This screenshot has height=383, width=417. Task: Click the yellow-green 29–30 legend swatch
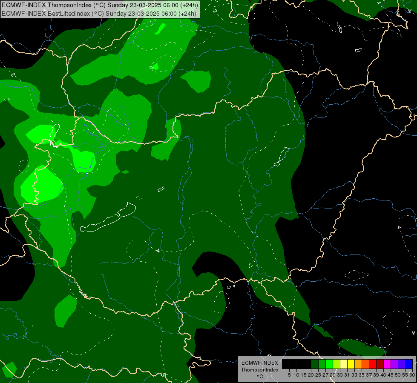click(x=336, y=364)
